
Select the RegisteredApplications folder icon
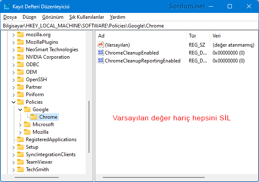[x=20, y=140]
